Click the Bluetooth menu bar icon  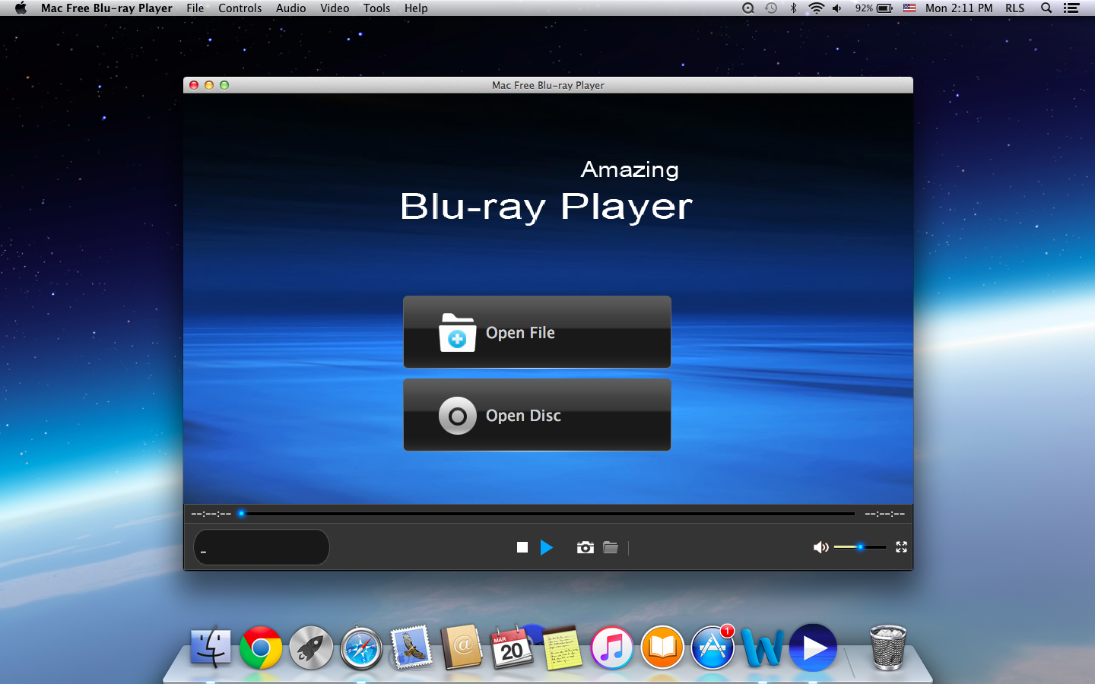click(794, 8)
